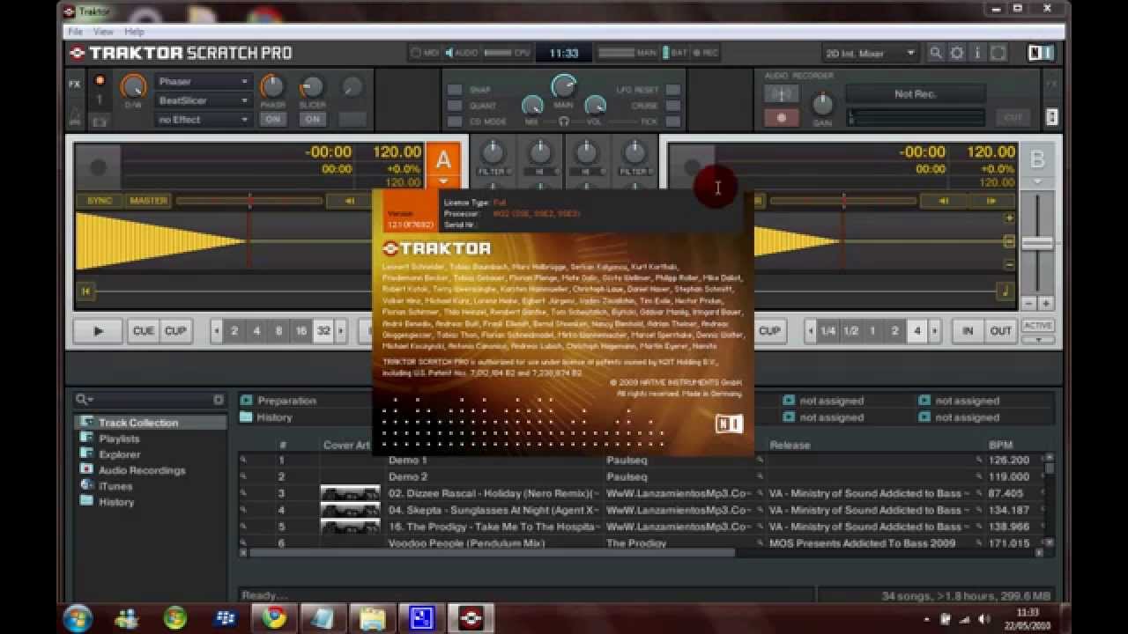
Task: Click the Explorer icon in browser tree
Action: tap(86, 453)
